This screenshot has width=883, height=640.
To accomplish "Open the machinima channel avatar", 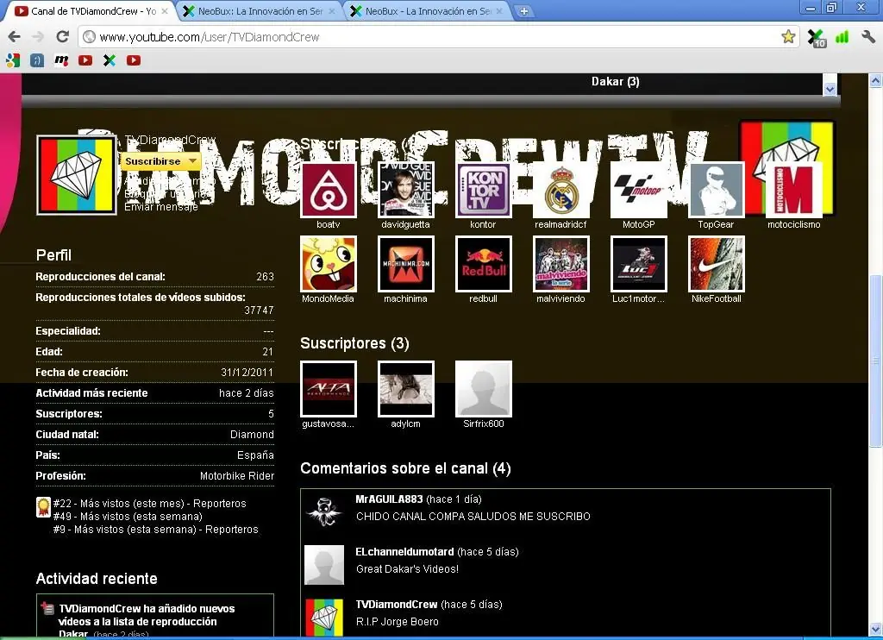I will point(406,264).
